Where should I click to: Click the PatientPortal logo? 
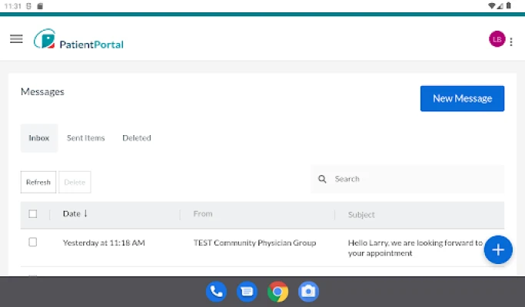(x=78, y=40)
